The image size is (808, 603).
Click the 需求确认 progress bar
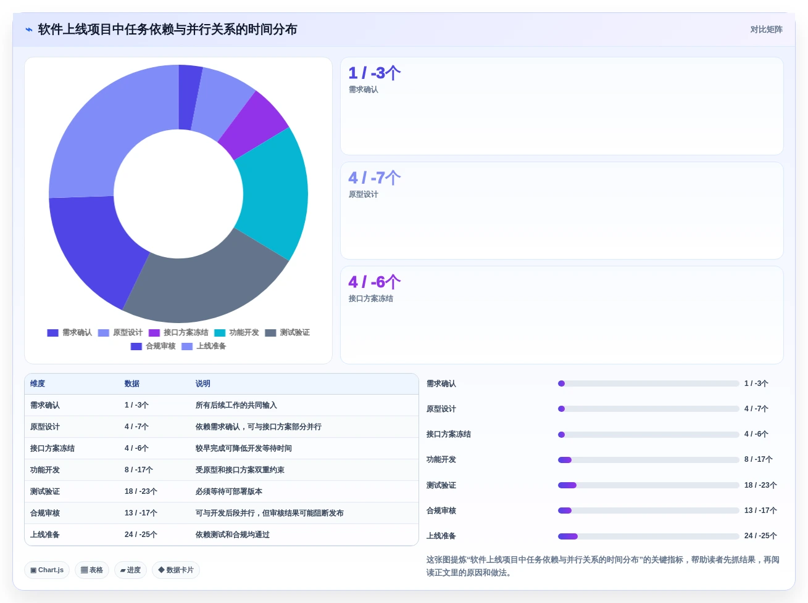(648, 384)
